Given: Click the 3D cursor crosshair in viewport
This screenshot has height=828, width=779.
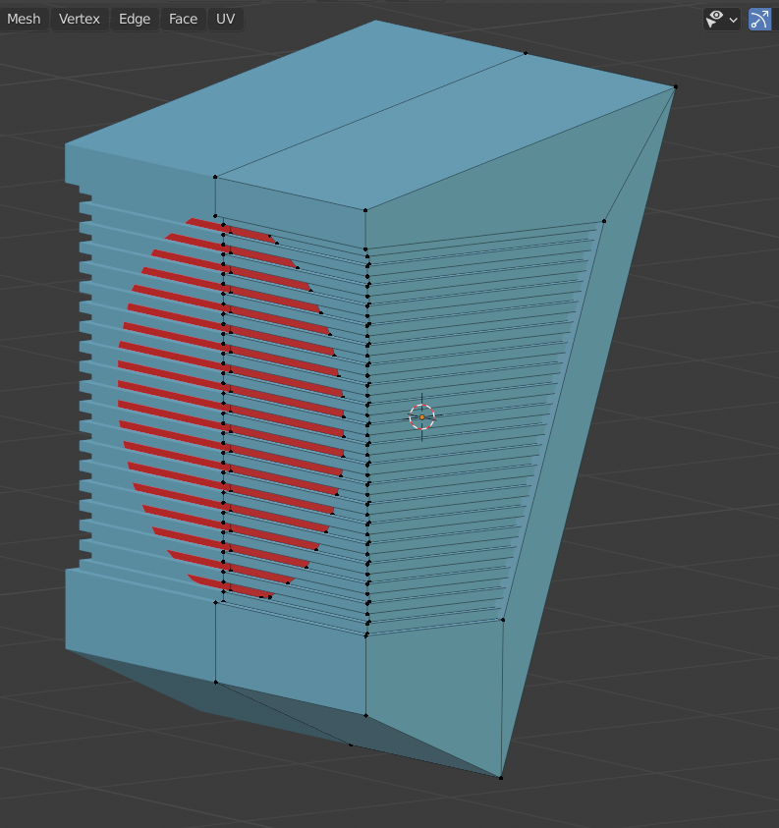Looking at the screenshot, I should click(x=421, y=417).
